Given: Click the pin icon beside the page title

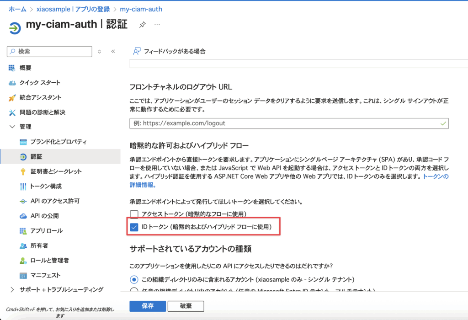Looking at the screenshot, I should coord(143,25).
